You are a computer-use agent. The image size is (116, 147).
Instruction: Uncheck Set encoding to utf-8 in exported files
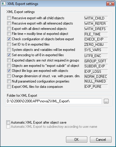point(9,55)
